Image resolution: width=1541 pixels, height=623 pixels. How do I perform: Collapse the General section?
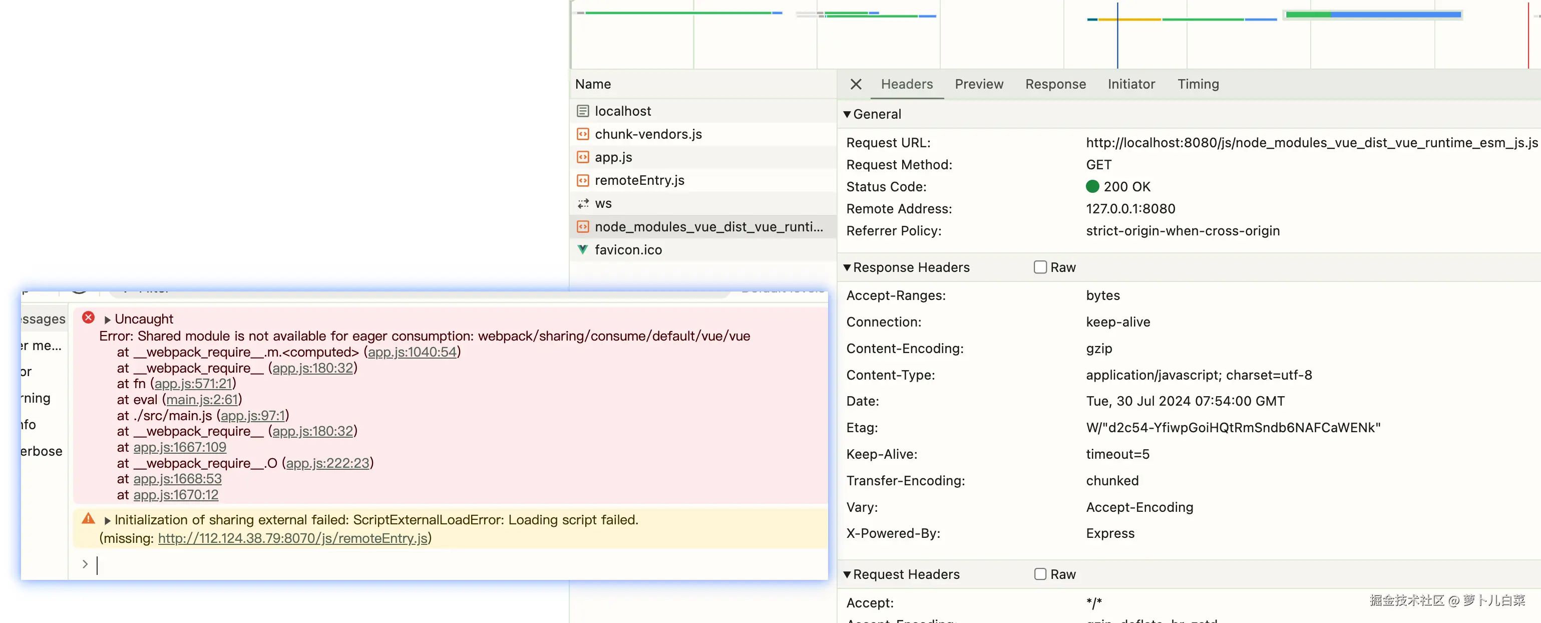click(x=847, y=114)
